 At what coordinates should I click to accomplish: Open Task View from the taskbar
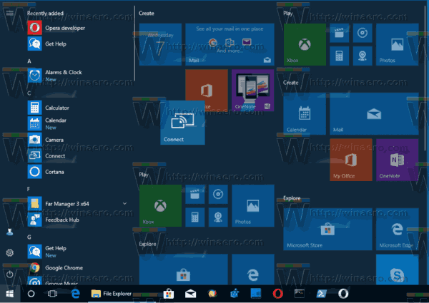click(x=52, y=294)
